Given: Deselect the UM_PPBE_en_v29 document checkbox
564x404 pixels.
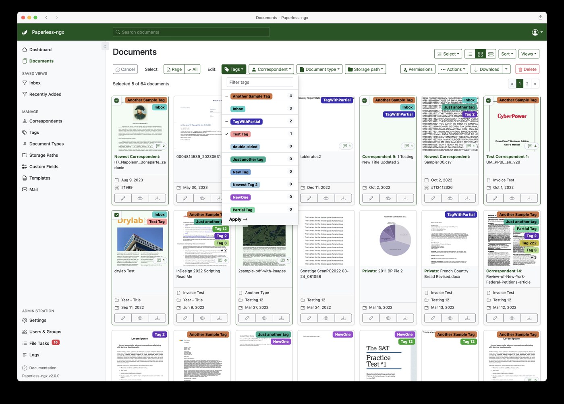Looking at the screenshot, I should [489, 100].
